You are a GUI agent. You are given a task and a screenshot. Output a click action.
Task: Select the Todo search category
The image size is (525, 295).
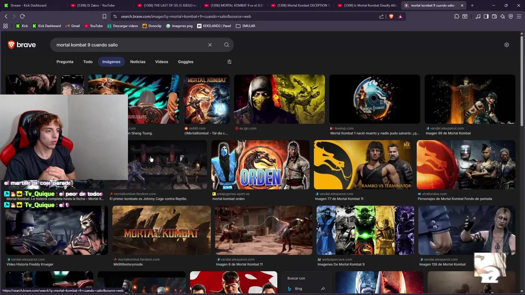click(x=88, y=62)
